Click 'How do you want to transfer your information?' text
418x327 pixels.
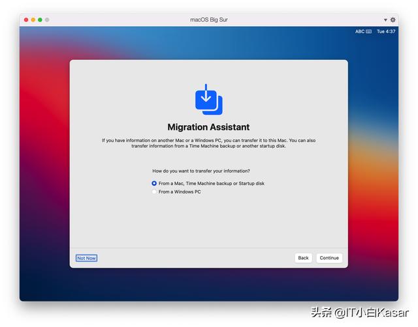click(201, 171)
